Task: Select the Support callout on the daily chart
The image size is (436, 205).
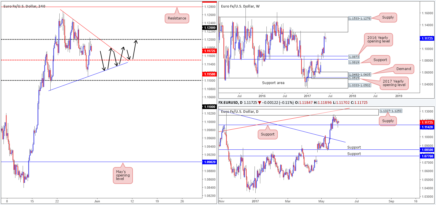Action: [268, 134]
